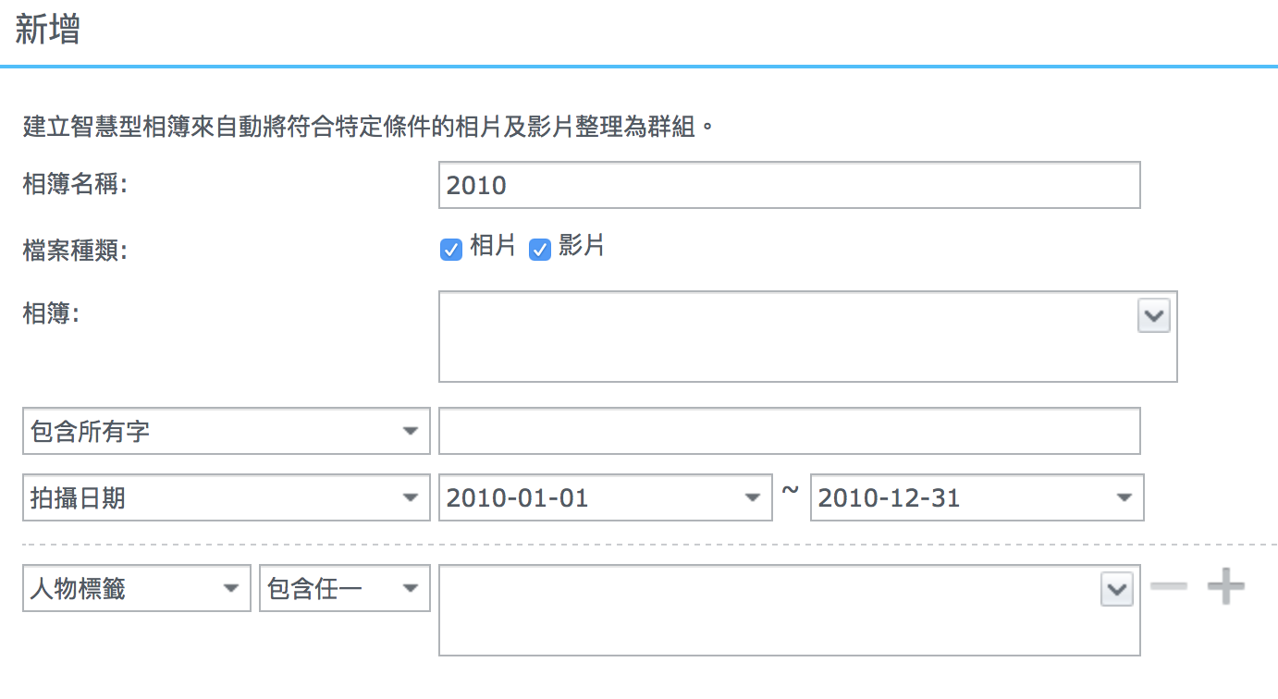Click the 影片 checkbox label text
Viewport: 1278px width, 699px height.
[582, 247]
